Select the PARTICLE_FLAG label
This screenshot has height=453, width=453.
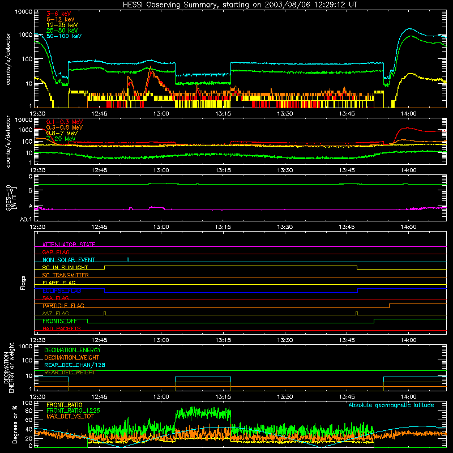click(x=63, y=306)
